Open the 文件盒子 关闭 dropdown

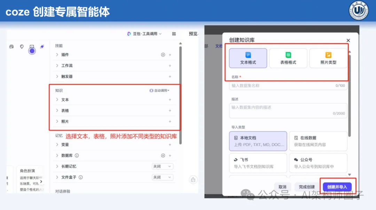point(162,177)
